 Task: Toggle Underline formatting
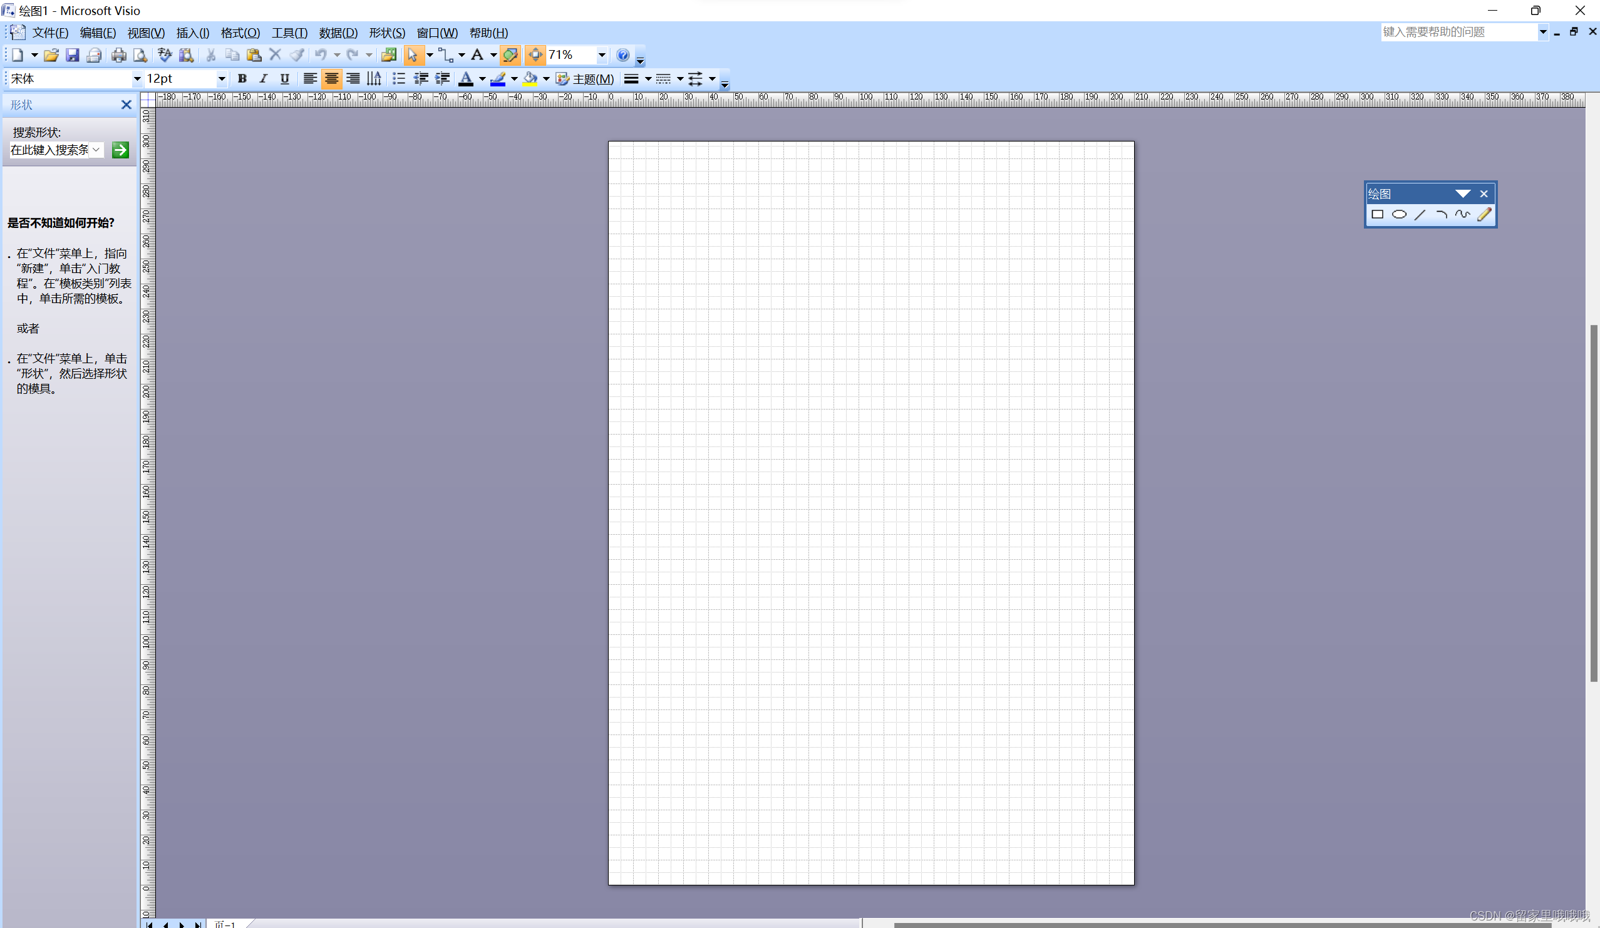(x=284, y=79)
